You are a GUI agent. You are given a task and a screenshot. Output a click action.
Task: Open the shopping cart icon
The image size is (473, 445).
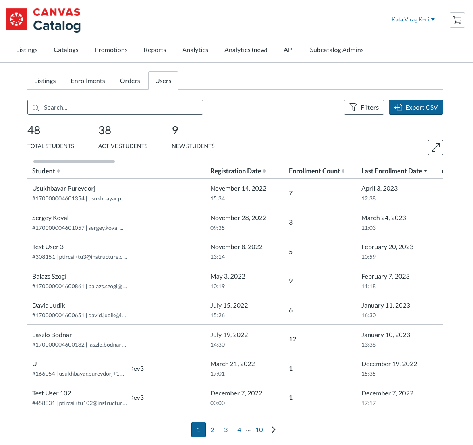pos(457,20)
